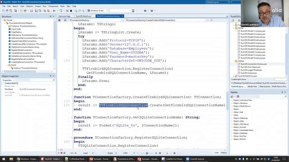Click the Save All toolbar icon
Screen dimensions: 289x162
tap(36, 11)
